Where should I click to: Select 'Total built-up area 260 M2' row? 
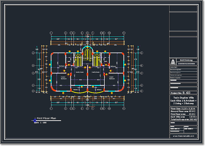tap(184, 119)
